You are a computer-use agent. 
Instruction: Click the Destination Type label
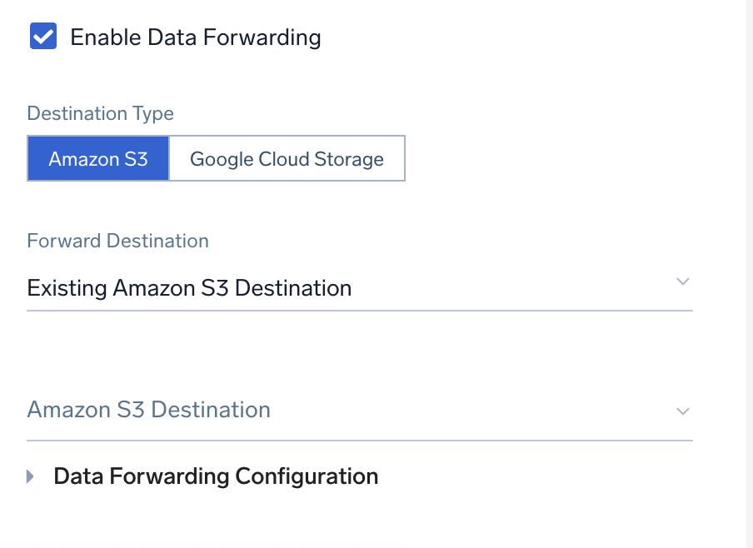click(x=100, y=113)
